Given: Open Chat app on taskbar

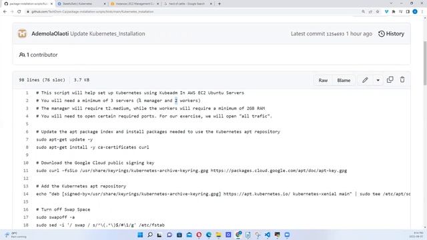Looking at the screenshot, I should [x=169, y=235].
